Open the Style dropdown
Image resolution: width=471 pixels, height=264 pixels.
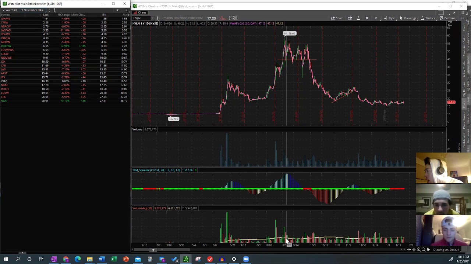(389, 18)
